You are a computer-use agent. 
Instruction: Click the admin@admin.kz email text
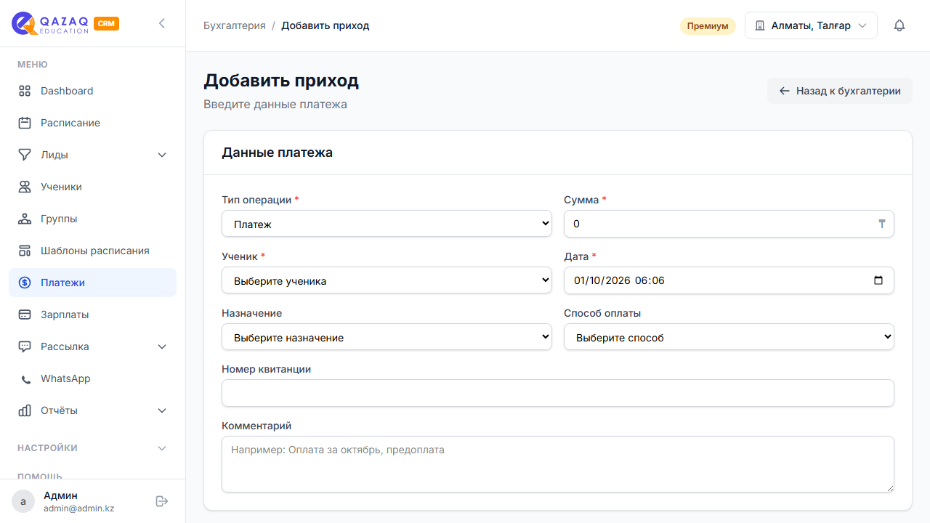click(x=78, y=508)
